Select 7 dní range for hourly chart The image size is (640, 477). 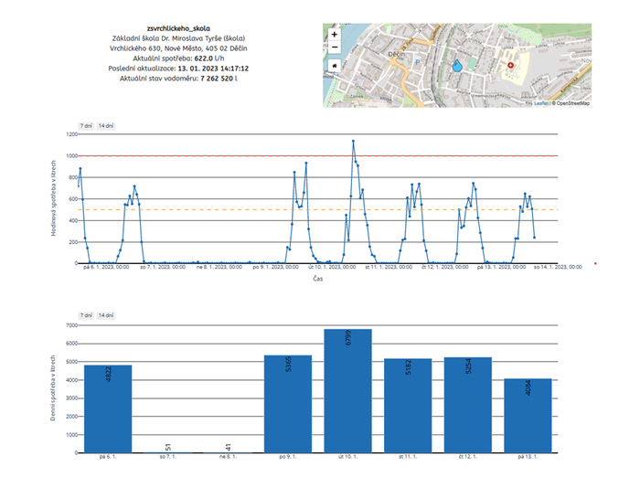(85, 125)
